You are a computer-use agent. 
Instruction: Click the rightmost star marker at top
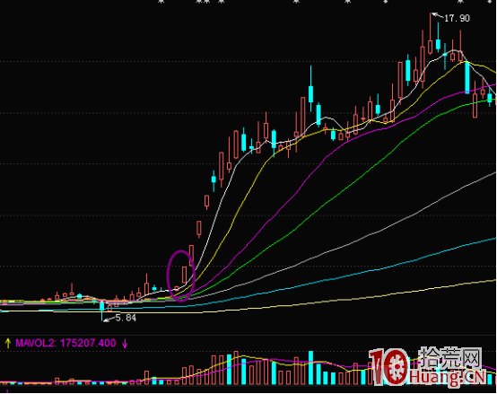(x=460, y=2)
